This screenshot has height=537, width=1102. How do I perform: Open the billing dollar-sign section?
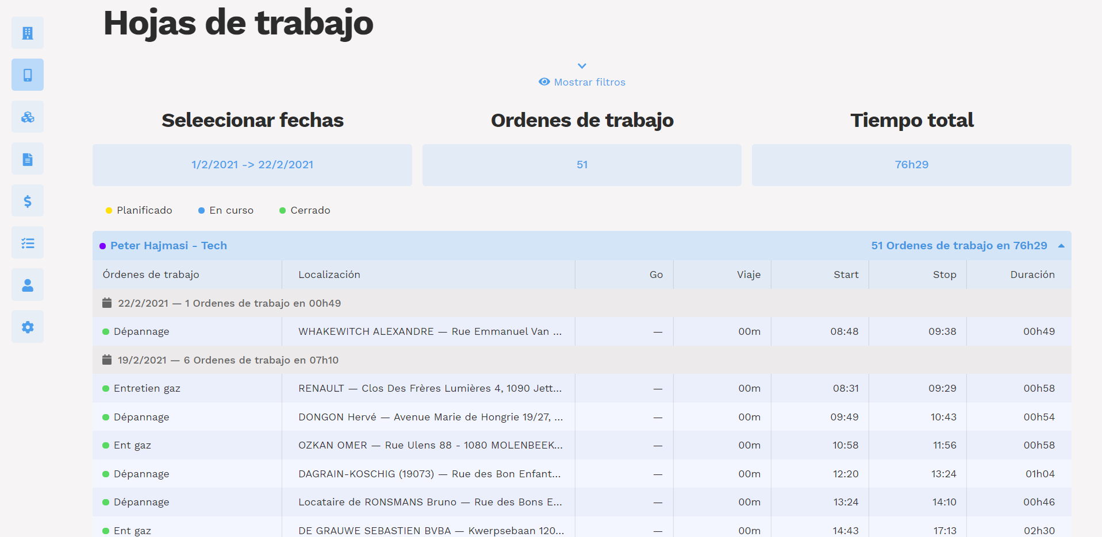tap(27, 200)
